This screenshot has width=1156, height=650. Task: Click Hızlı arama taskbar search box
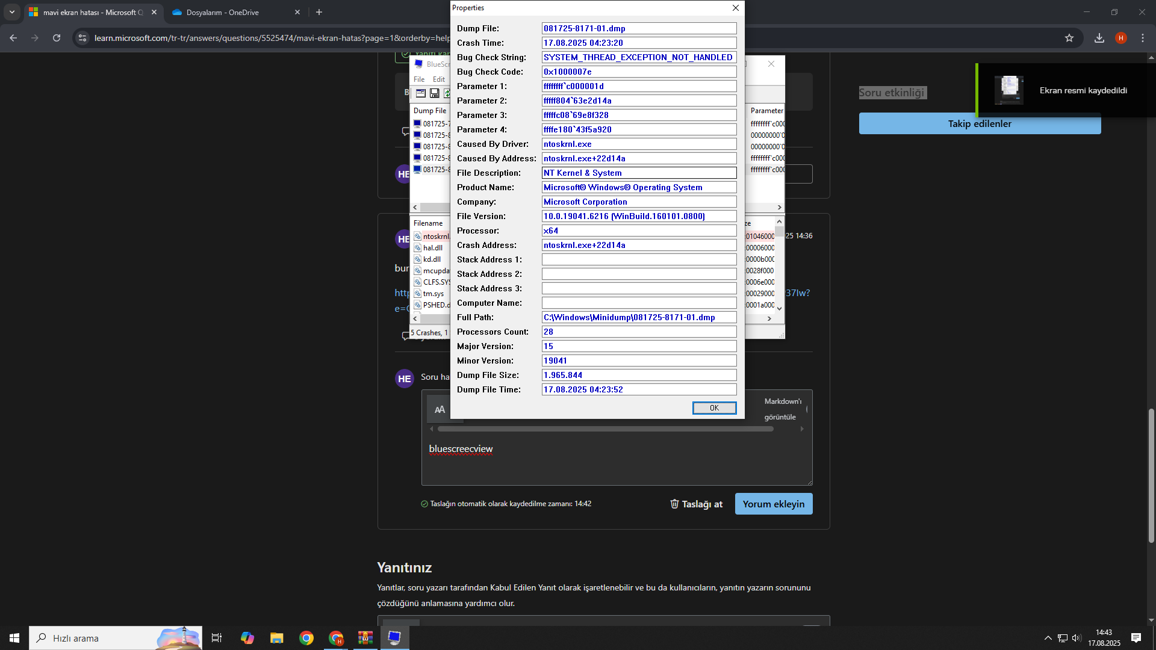click(x=116, y=638)
